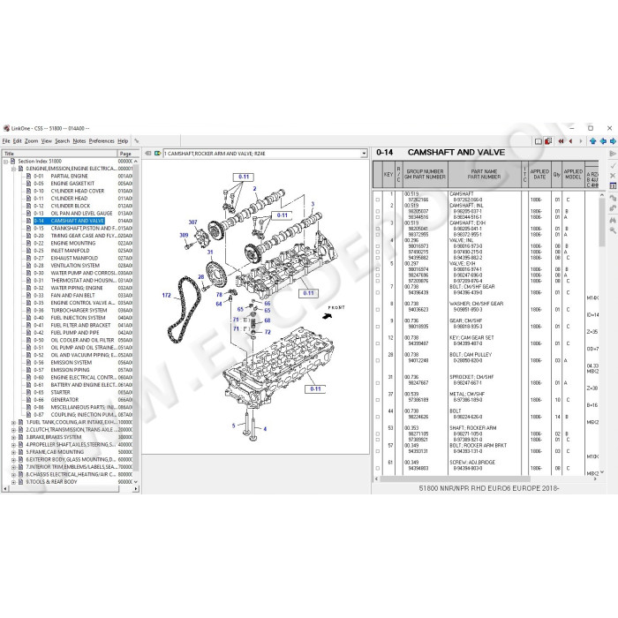Expand 9.TOOLS & REAR BODY node
This screenshot has width=618, height=618.
click(13, 482)
